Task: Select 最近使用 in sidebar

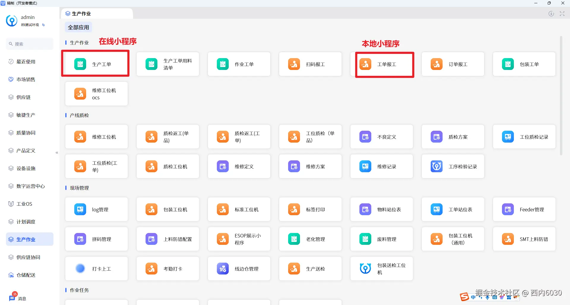Action: (x=30, y=62)
